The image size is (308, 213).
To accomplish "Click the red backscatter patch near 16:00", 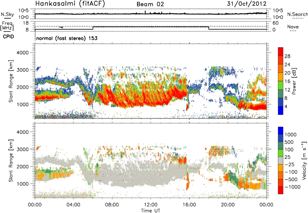I will (x=187, y=107).
